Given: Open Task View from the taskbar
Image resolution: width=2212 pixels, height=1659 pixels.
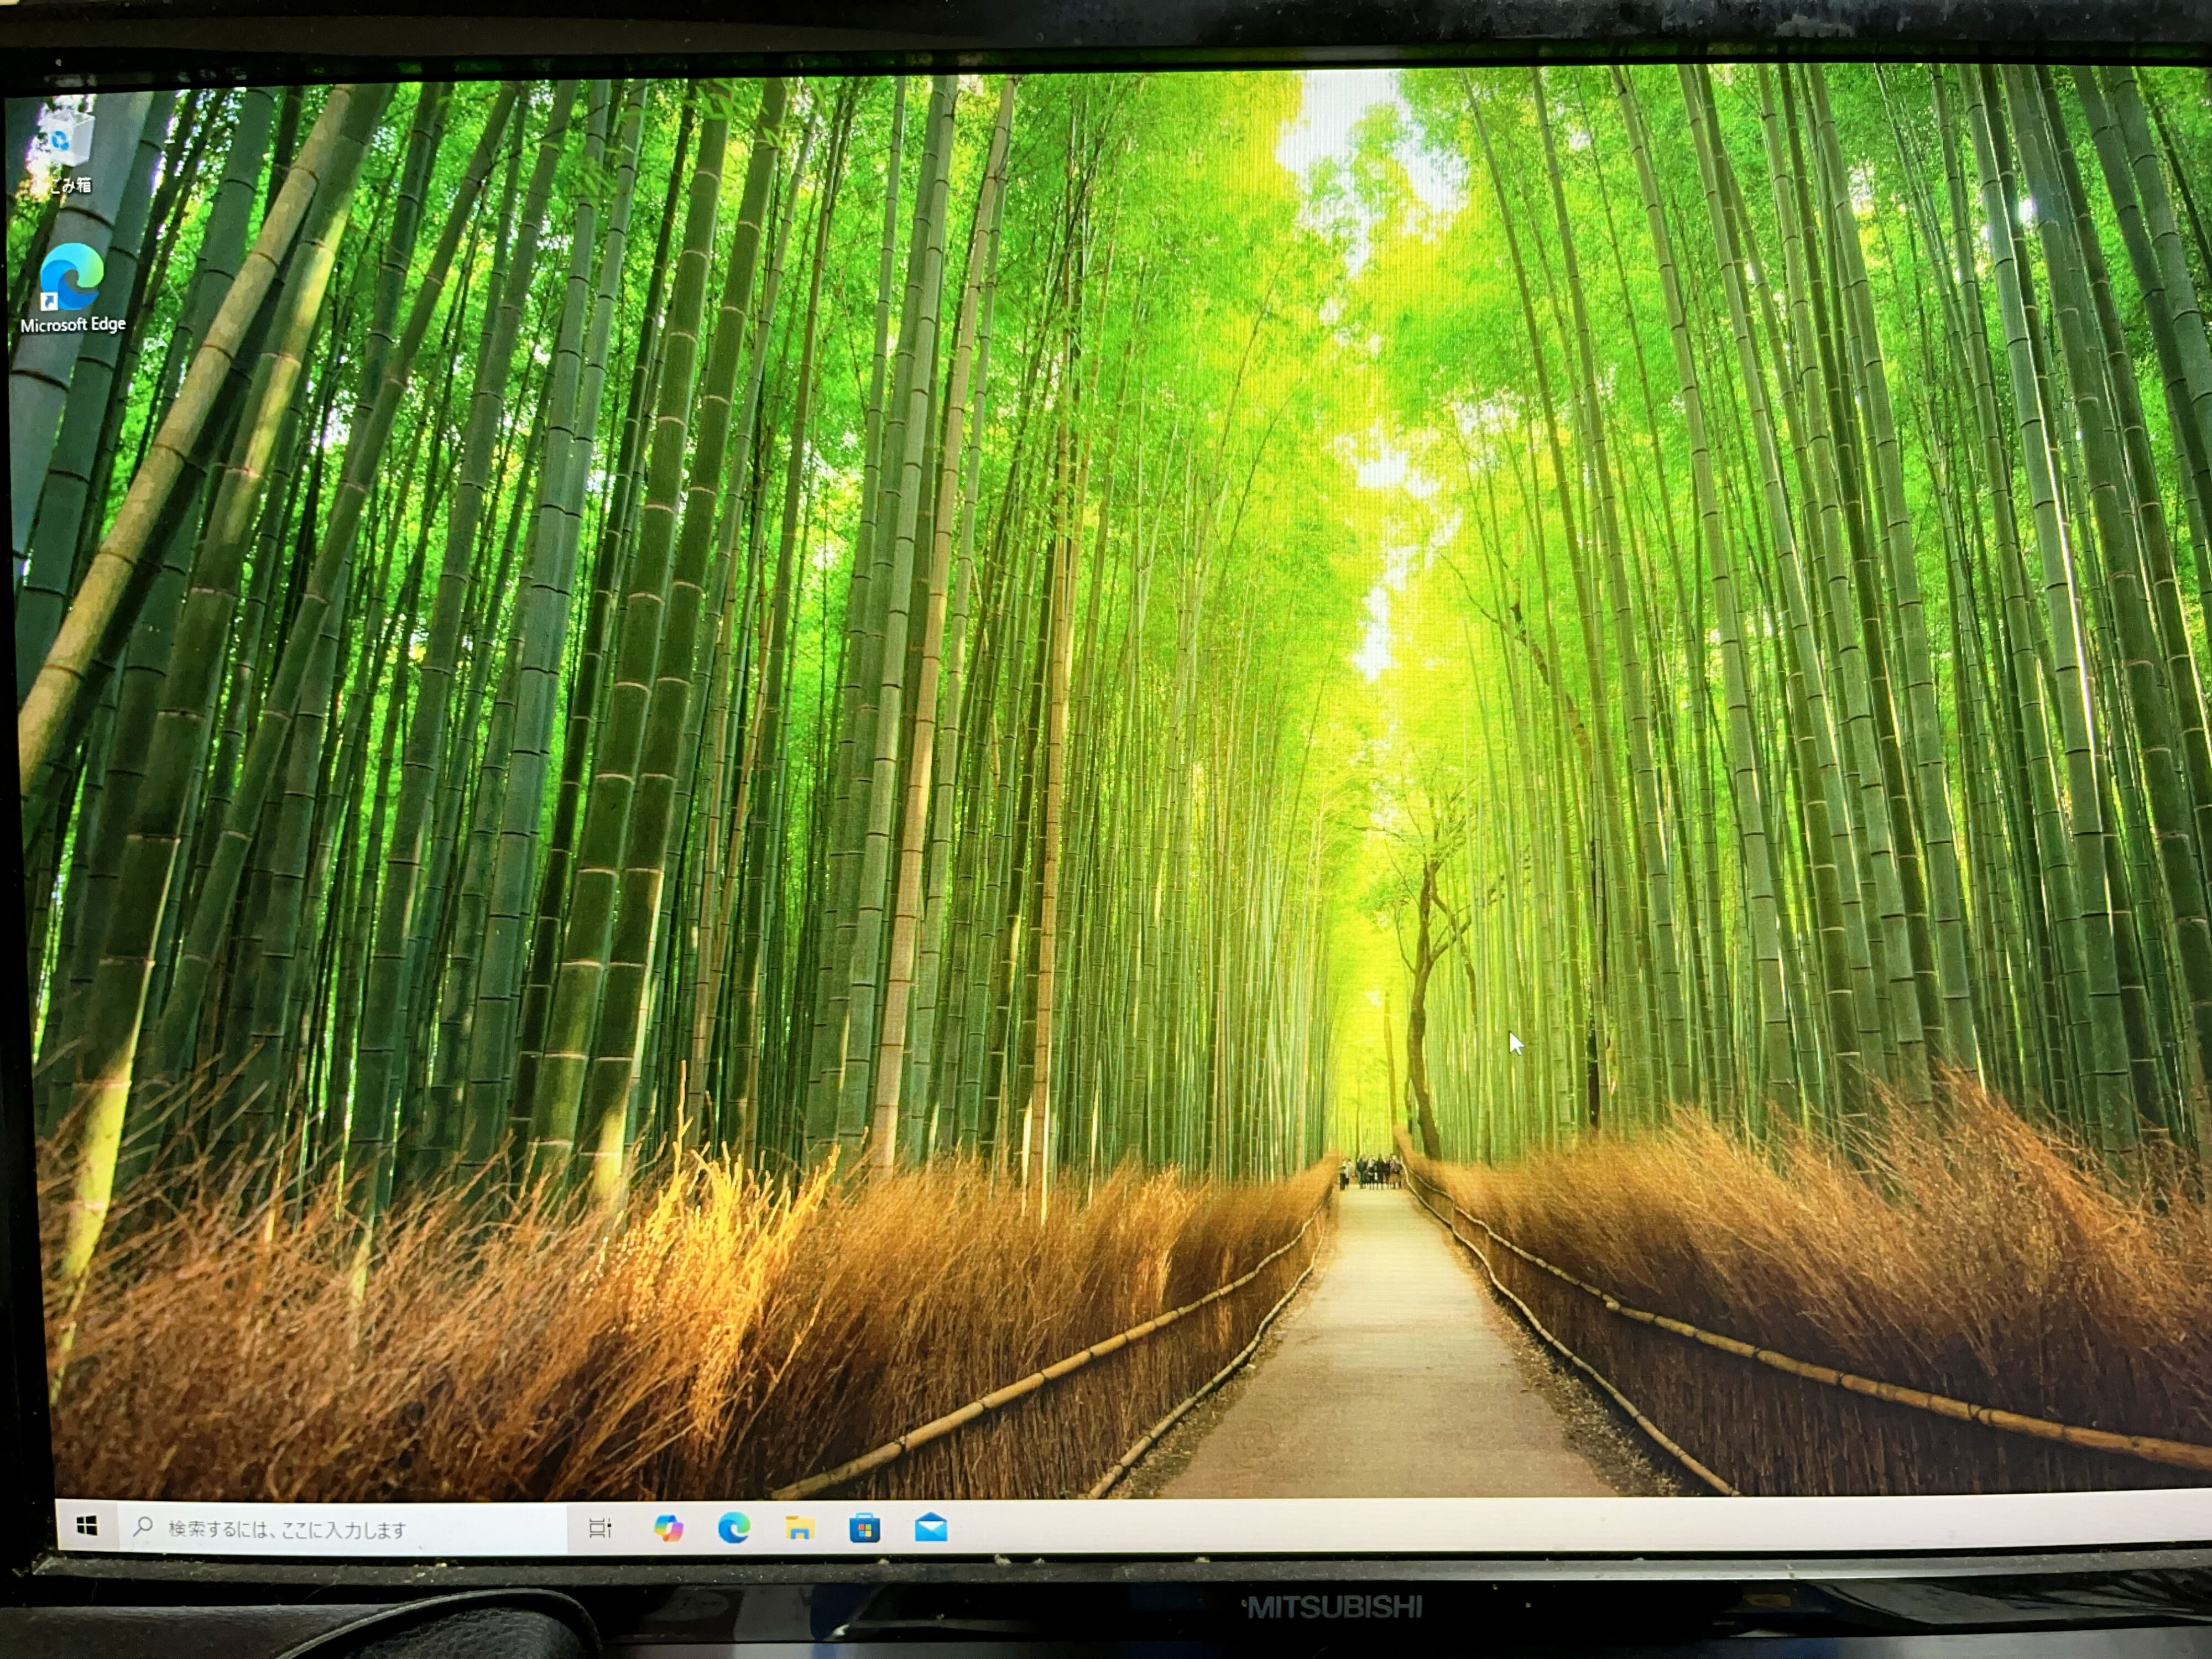Looking at the screenshot, I should point(600,1527).
